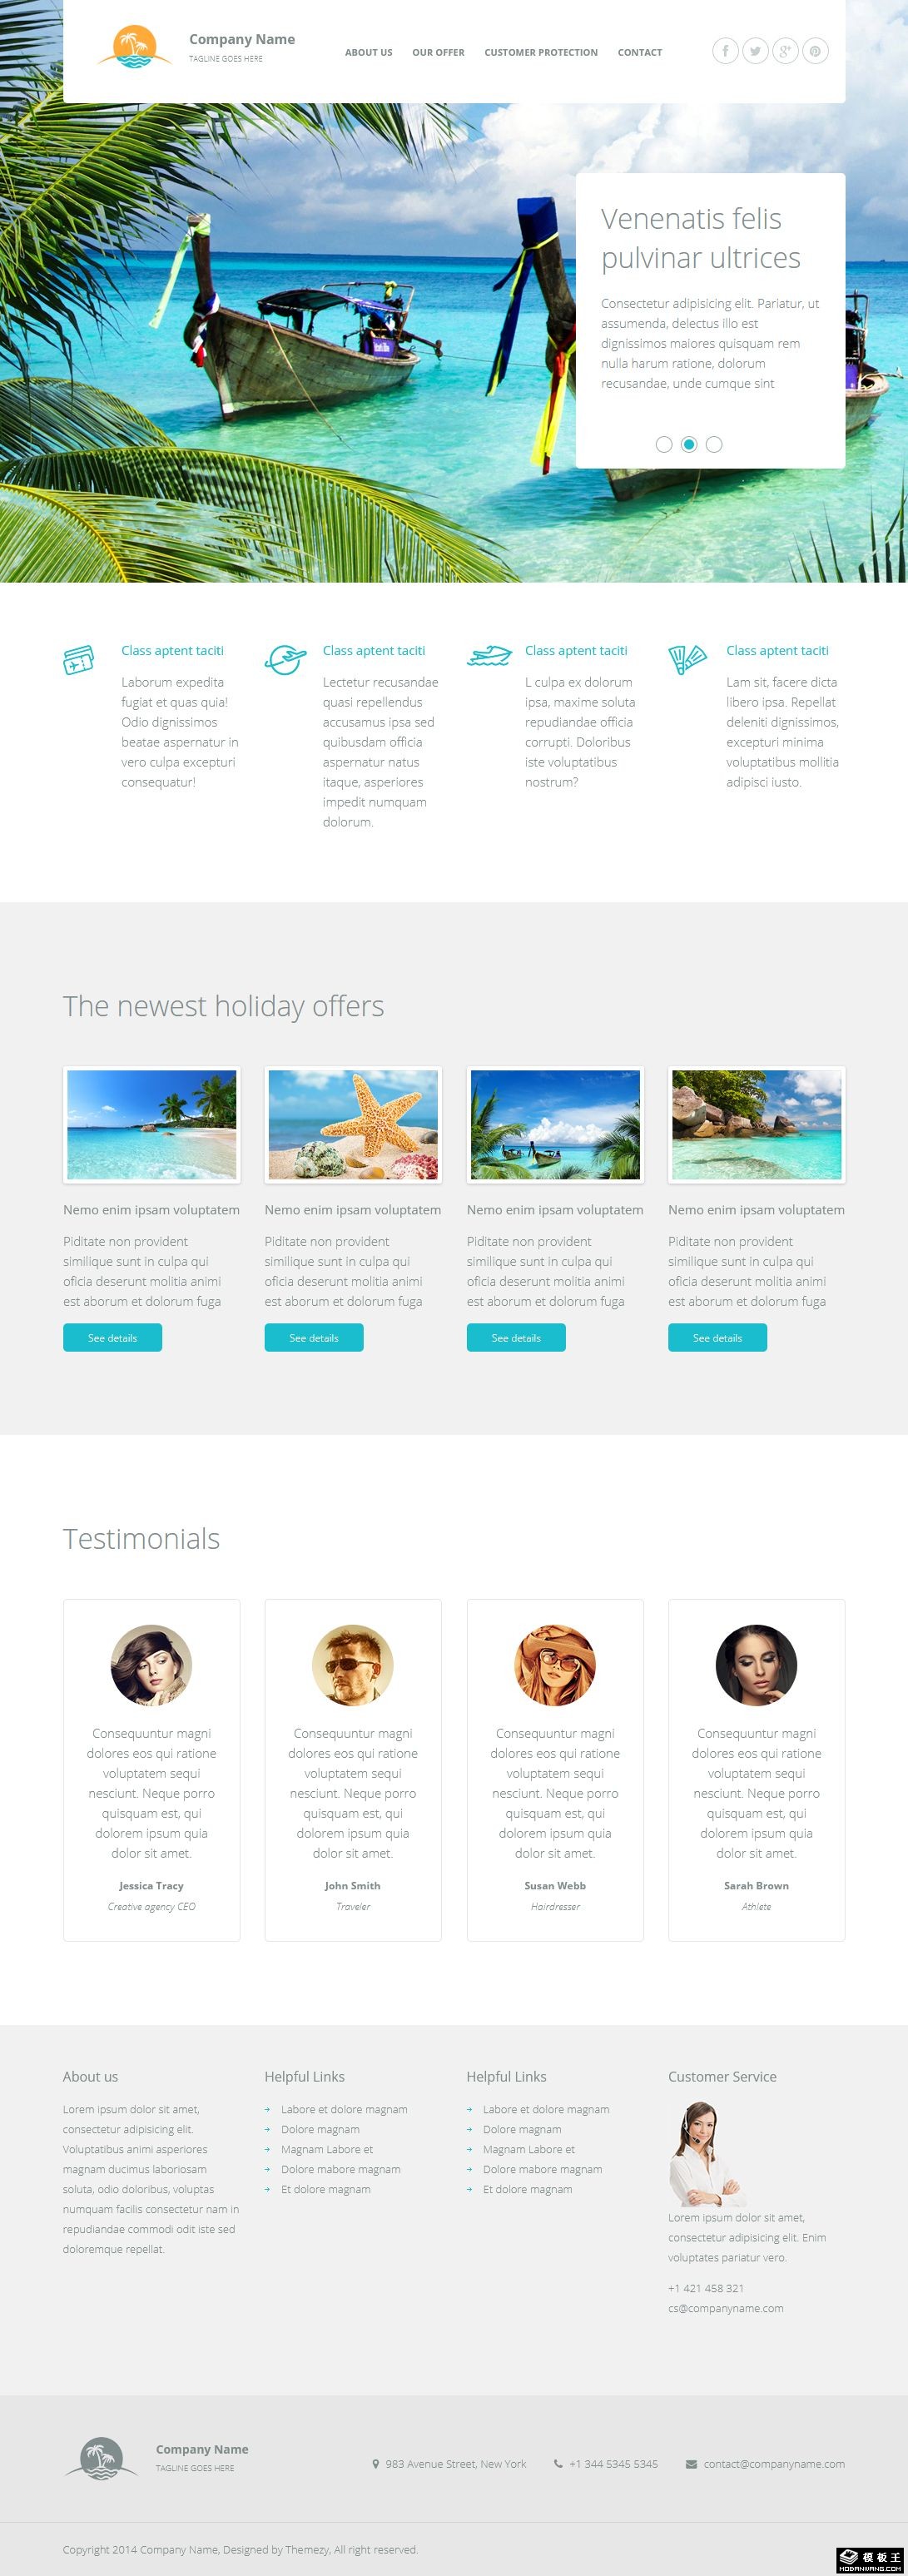Select the third slider dot indicator
Image resolution: width=908 pixels, height=2576 pixels.
tap(714, 444)
